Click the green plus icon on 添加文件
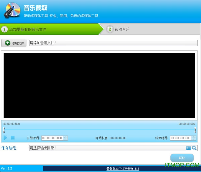This screenshot has width=201, height=172. [x=7, y=43]
